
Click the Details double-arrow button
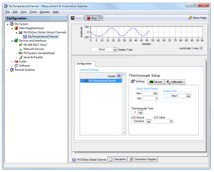(x=119, y=76)
